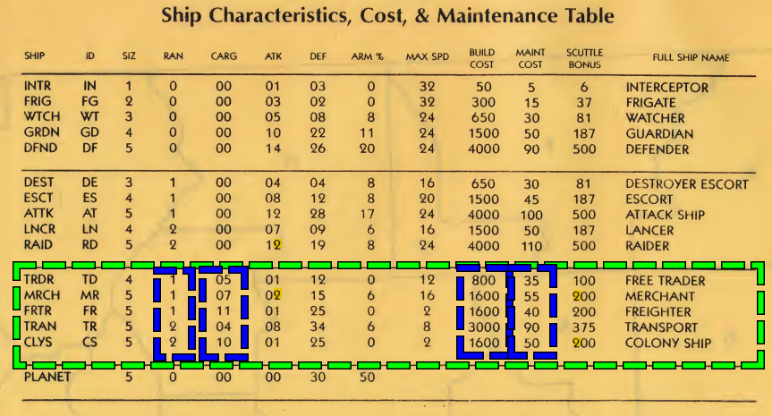This screenshot has width=772, height=416.
Task: Click the INTERCEPTOR build cost 50
Action: tap(483, 88)
